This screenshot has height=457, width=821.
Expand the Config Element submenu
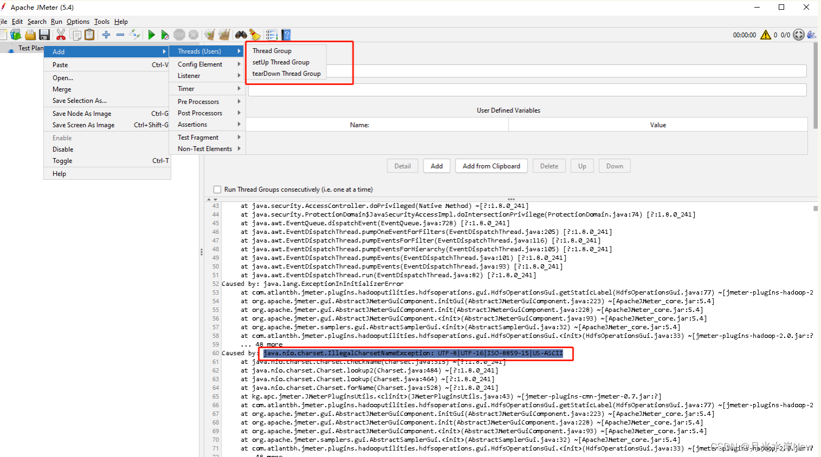click(207, 64)
